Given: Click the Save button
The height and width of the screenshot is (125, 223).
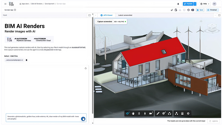Looking at the screenshot, I should click(x=200, y=10).
